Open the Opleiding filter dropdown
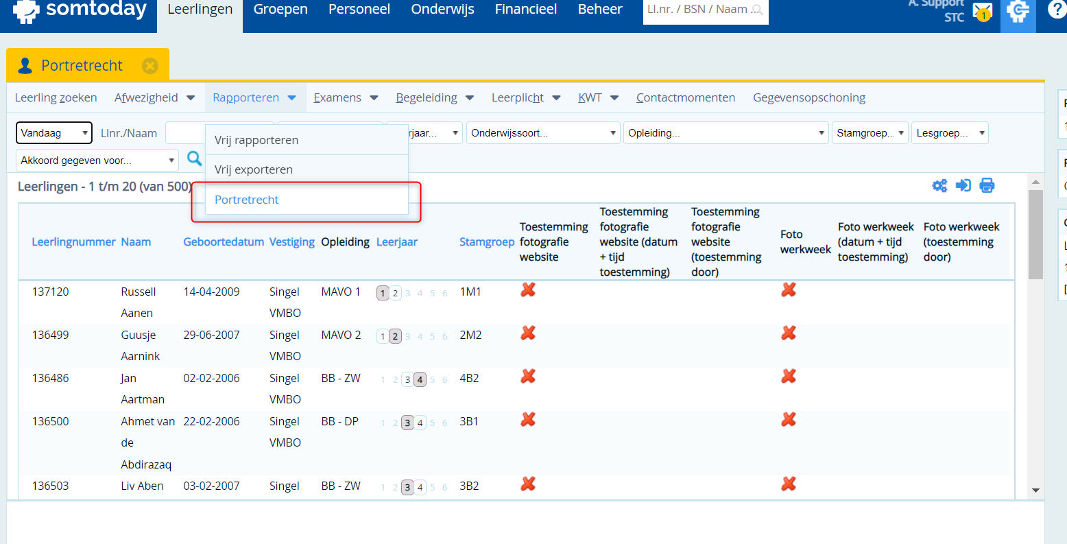This screenshot has width=1067, height=544. (726, 133)
